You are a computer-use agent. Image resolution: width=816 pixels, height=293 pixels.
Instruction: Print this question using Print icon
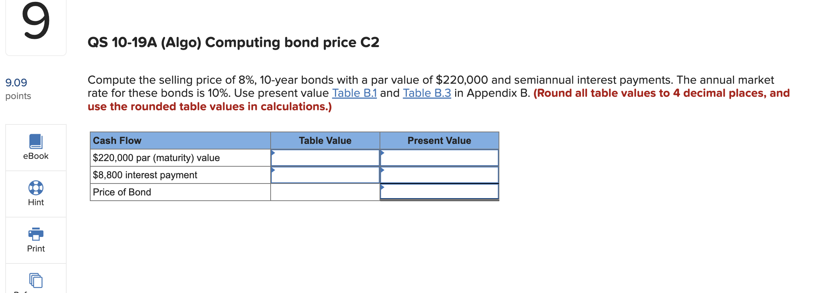point(36,240)
